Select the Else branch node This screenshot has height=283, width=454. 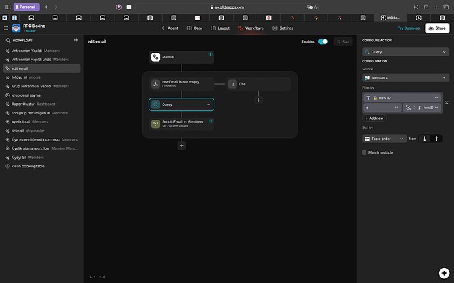pos(259,84)
